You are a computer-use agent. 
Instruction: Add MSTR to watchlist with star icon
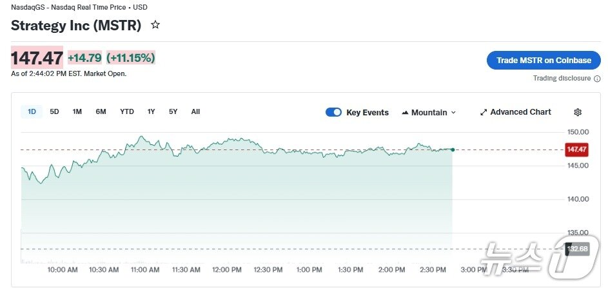pos(155,25)
